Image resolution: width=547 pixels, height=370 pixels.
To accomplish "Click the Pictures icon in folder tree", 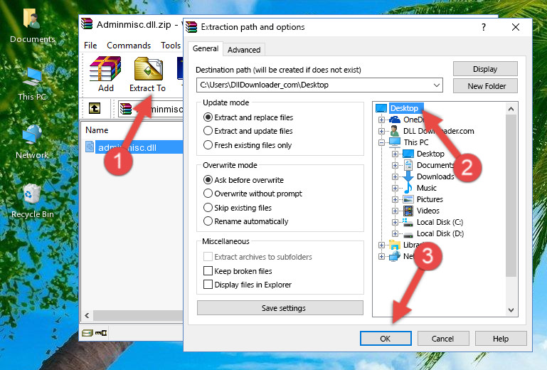I will coord(408,199).
